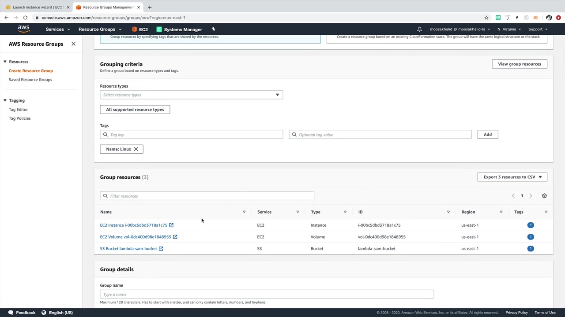The image size is (565, 317).
Task: Open the AWS home logo
Action: (x=24, y=29)
